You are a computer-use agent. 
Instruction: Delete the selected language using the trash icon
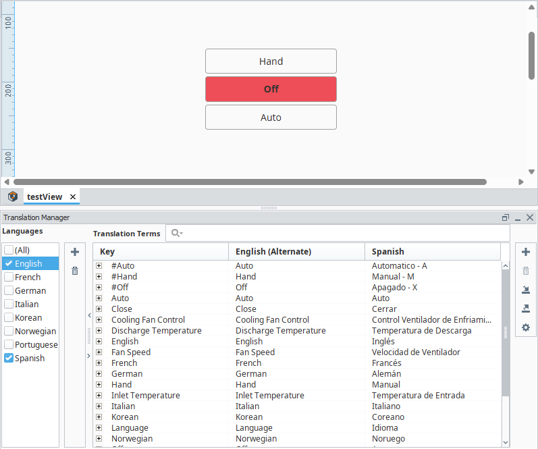[x=75, y=271]
